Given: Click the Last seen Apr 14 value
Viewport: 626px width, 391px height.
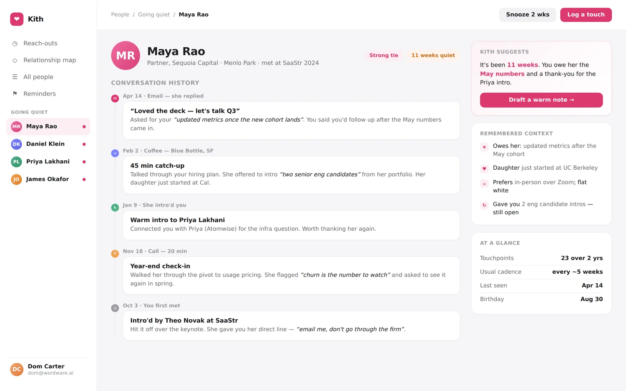Looking at the screenshot, I should click(592, 285).
